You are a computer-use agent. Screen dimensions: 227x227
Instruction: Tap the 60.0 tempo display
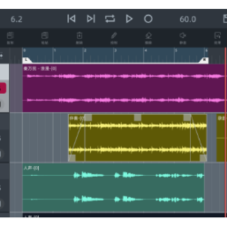(188, 20)
